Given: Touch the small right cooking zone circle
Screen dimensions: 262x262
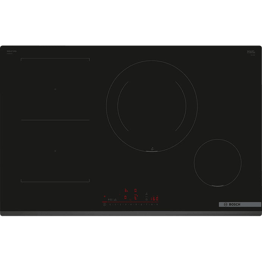Looking at the screenshot, I should [x=217, y=163].
